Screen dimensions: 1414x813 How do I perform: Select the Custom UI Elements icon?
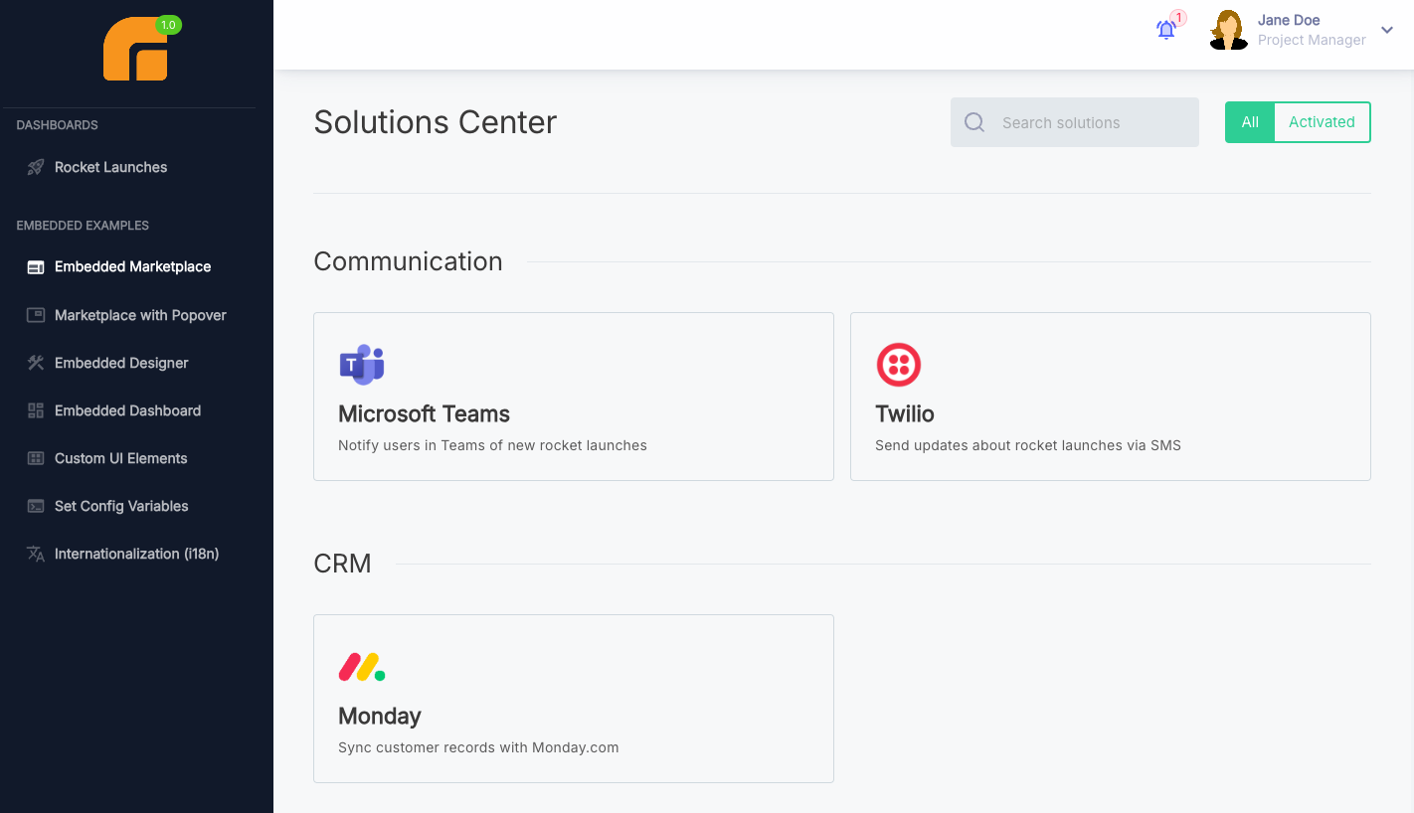coord(33,458)
